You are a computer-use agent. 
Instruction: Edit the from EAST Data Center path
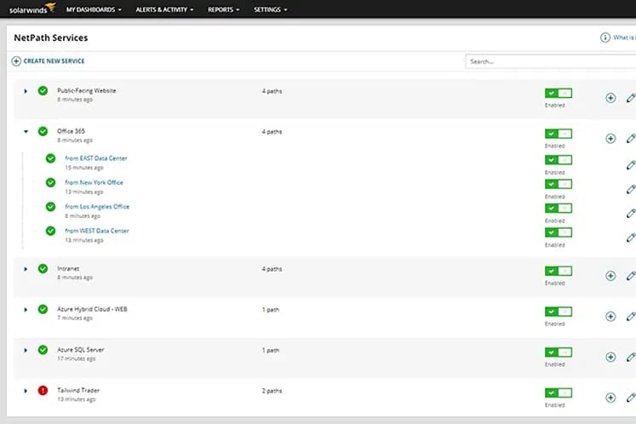pyautogui.click(x=631, y=165)
